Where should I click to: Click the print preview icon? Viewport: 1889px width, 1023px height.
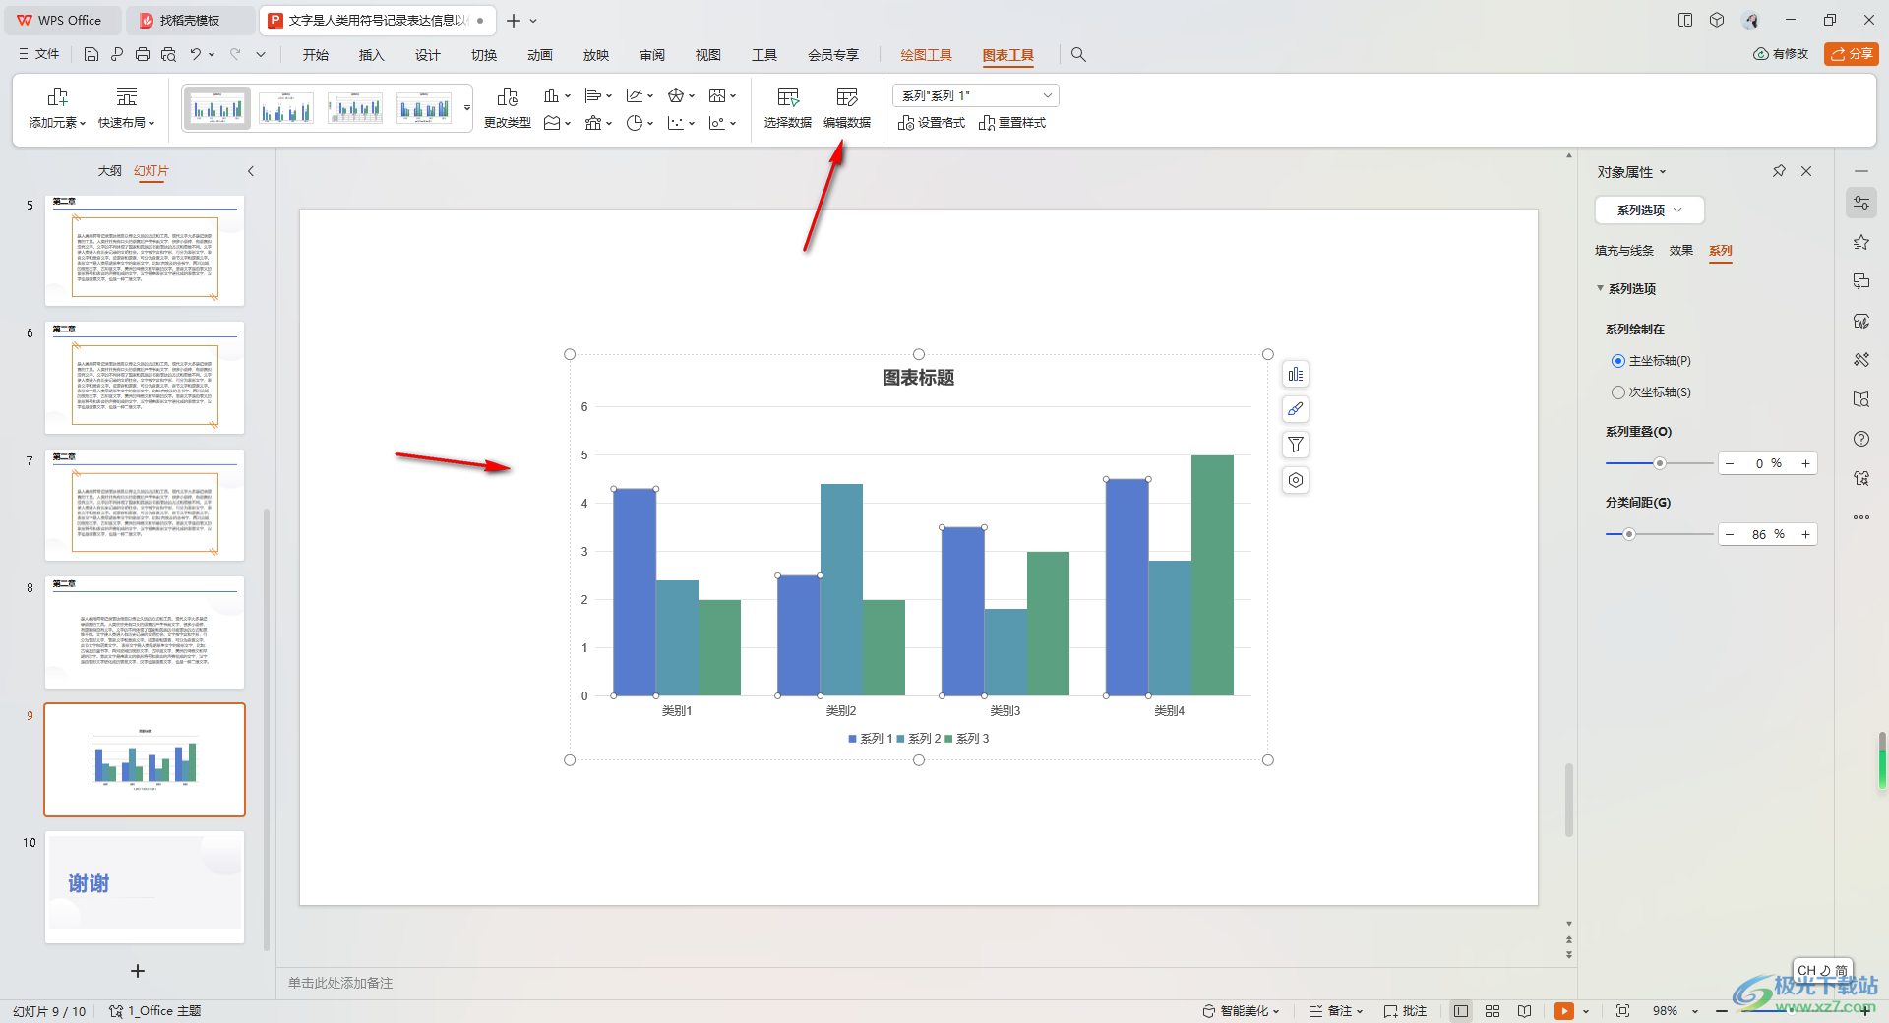[x=168, y=55]
